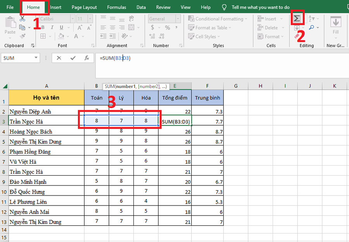The height and width of the screenshot is (242, 349).
Task: Open Sort & Filter
Action: point(312,19)
